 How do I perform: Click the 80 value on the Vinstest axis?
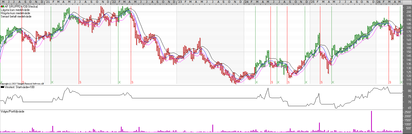410,91
